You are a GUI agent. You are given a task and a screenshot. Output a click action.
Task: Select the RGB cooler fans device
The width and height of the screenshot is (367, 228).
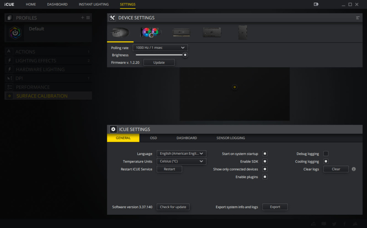click(x=150, y=32)
